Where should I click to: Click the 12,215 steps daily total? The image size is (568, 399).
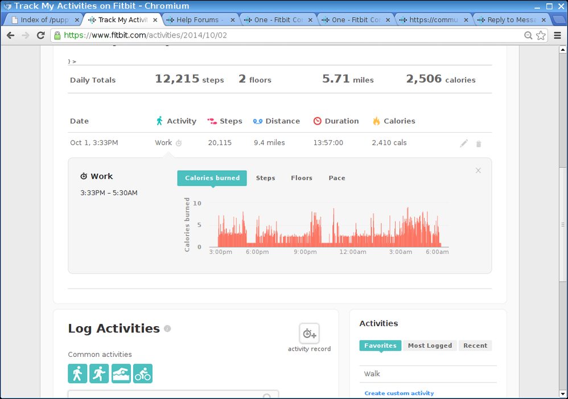coord(189,79)
